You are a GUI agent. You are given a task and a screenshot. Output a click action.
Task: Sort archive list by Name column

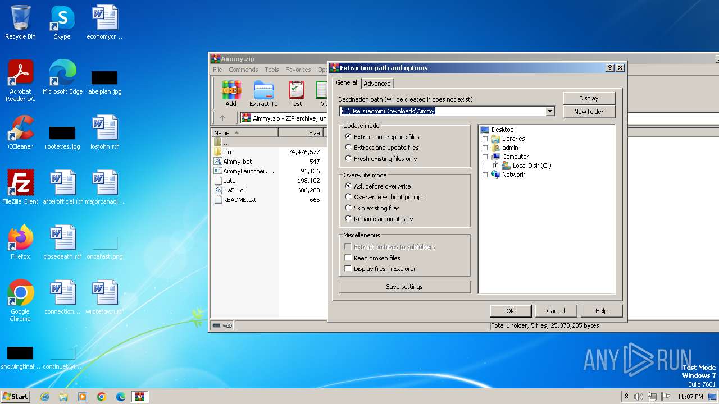pyautogui.click(x=244, y=133)
